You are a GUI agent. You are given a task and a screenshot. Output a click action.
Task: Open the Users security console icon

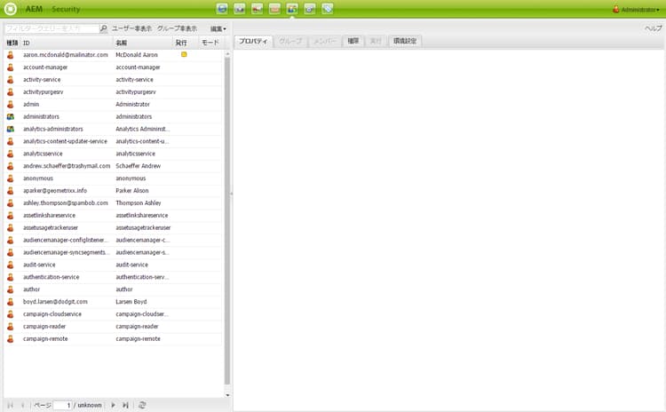point(292,9)
